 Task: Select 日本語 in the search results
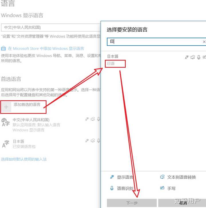[x=113, y=57]
